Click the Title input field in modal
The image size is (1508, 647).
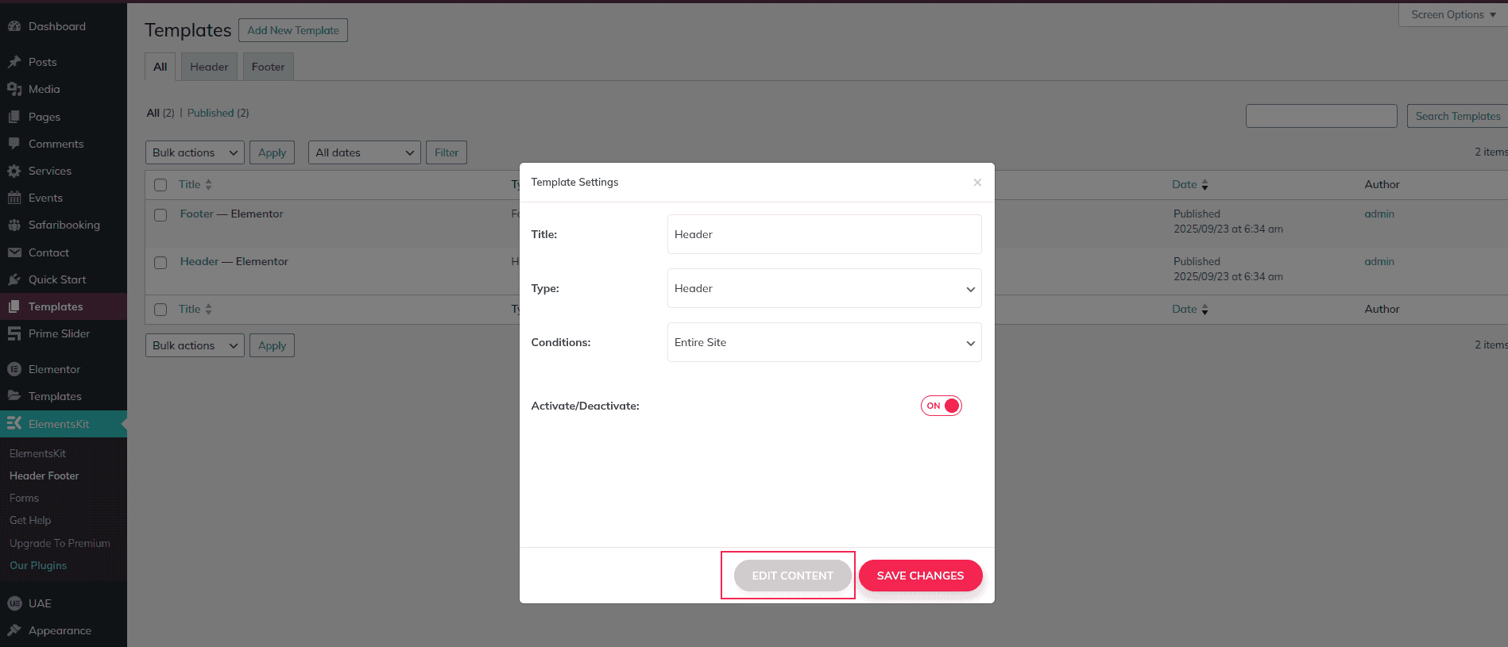pos(824,234)
